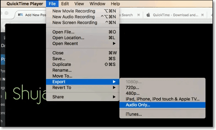Viewport: 216px width, 130px height.
Task: Expand the Revert To submenu
Action: tap(83, 88)
